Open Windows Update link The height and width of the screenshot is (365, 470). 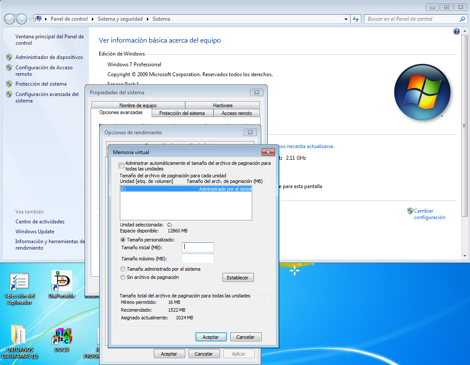(35, 232)
